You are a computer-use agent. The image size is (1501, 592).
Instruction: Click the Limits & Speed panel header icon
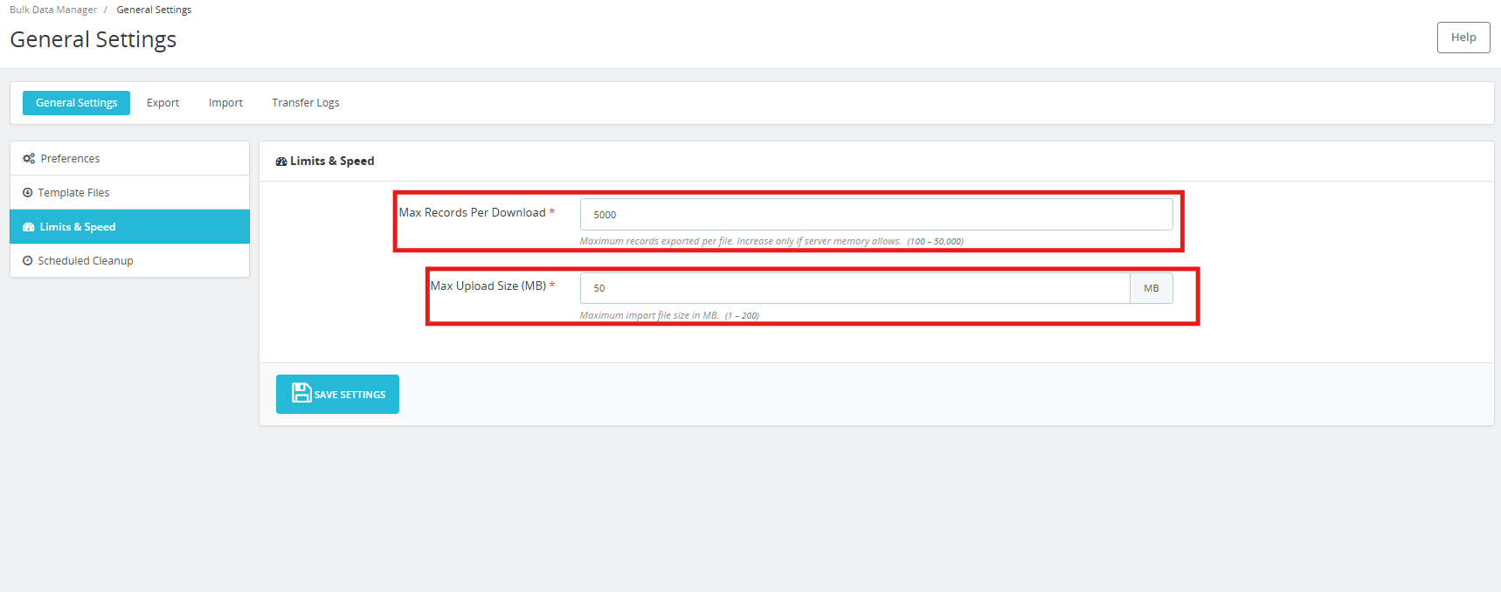coord(281,162)
